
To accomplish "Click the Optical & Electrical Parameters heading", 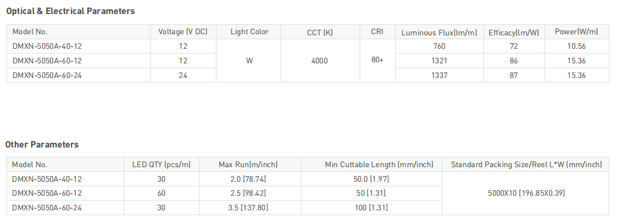I will 71,11.
